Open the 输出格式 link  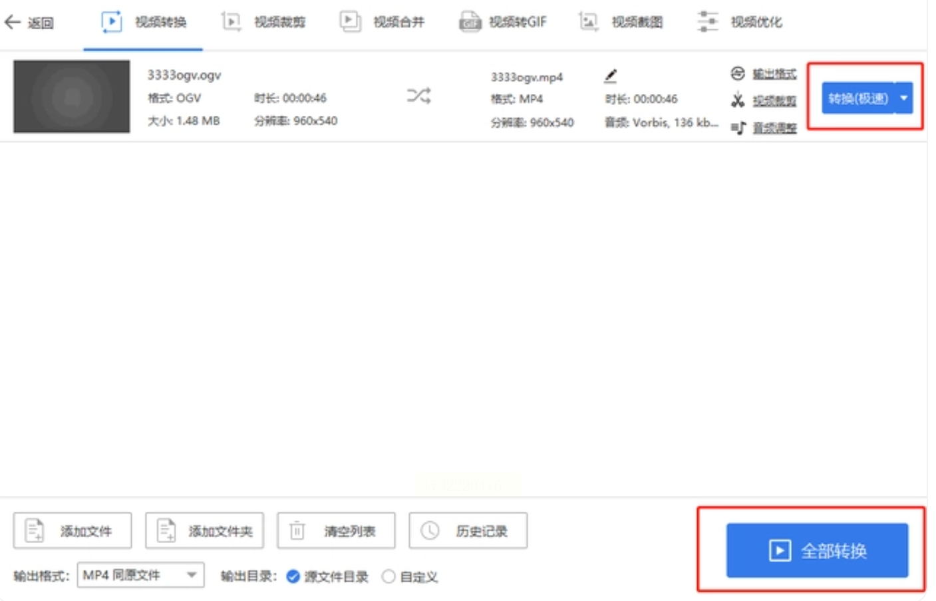tap(774, 74)
